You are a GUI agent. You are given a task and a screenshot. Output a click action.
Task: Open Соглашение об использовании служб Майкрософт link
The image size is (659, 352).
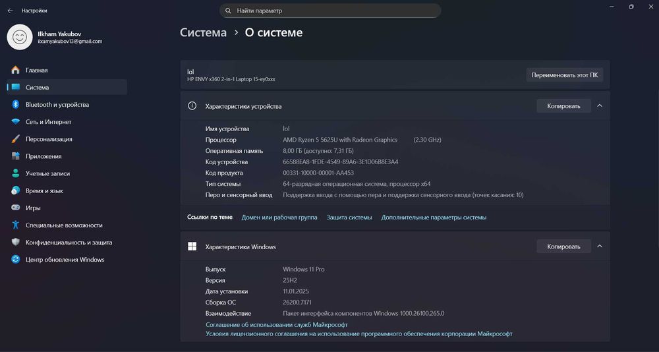pos(277,325)
